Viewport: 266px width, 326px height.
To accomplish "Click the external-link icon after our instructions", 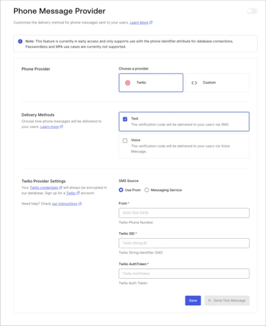I will [x=80, y=203].
